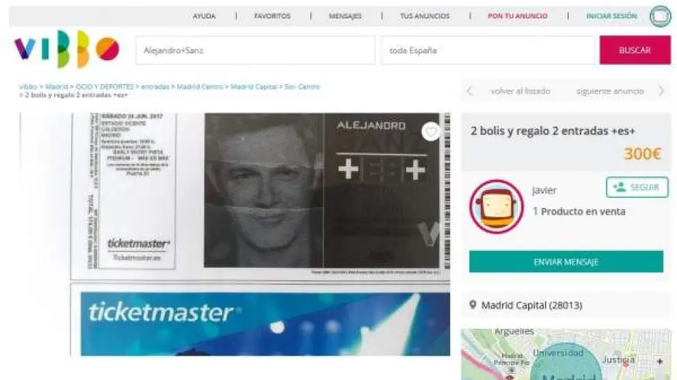Click the vibbo logo

[x=66, y=49]
